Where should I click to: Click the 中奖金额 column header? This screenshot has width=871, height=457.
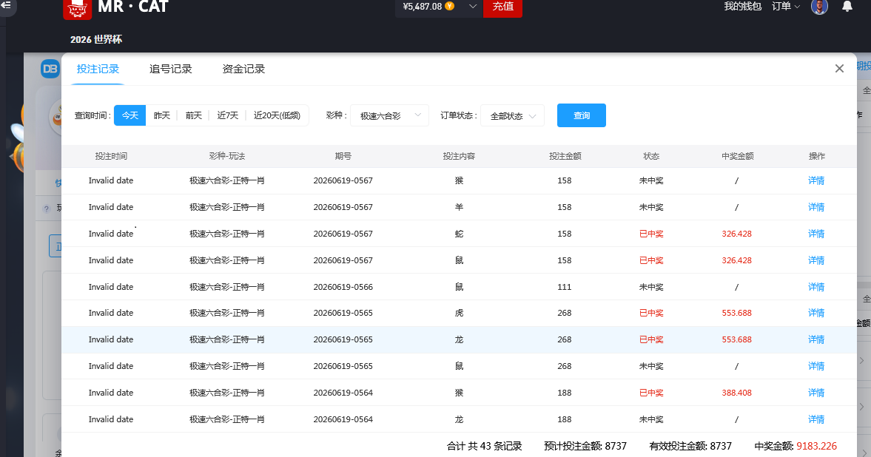point(737,156)
